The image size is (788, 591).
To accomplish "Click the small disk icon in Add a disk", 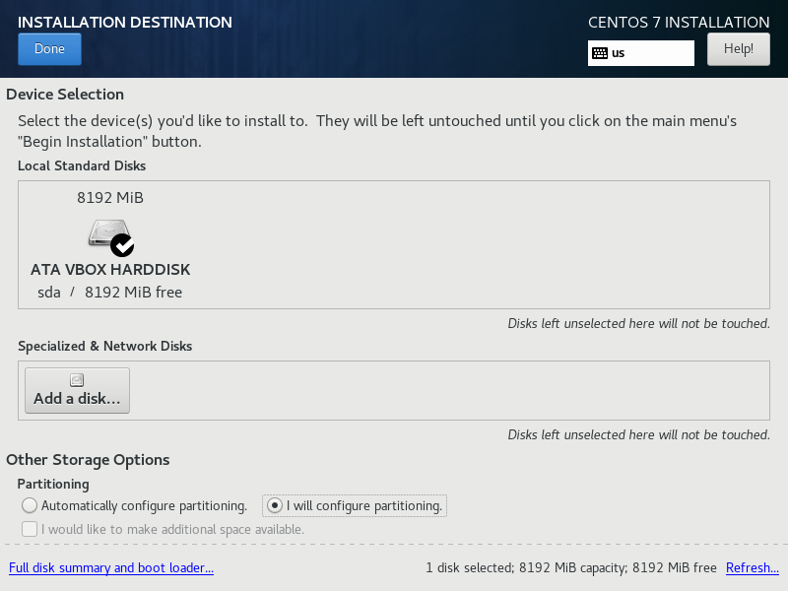I will point(77,380).
